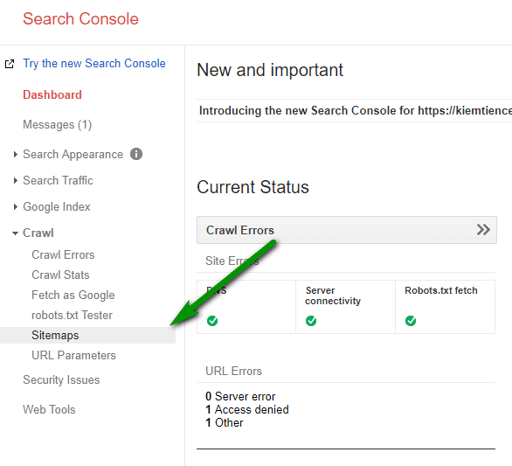Click the external link icon beside Try the new Search Console

(10, 64)
